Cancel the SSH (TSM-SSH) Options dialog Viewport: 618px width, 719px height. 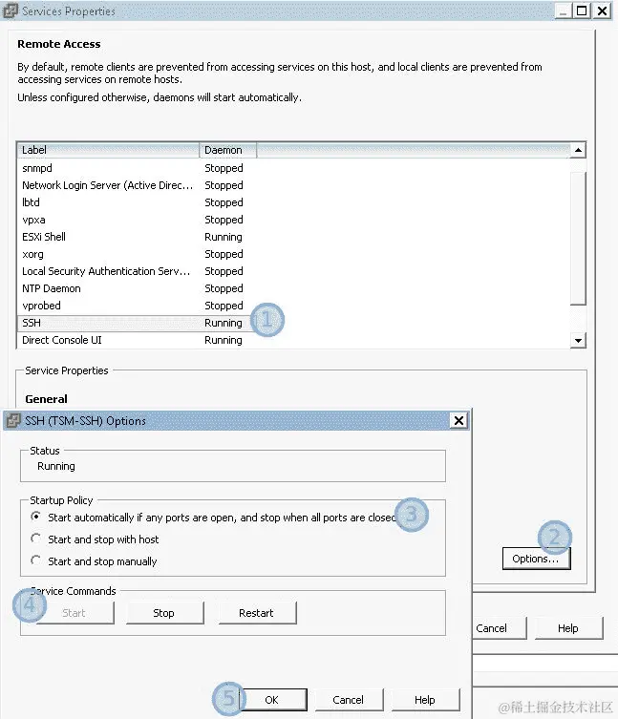(x=349, y=700)
